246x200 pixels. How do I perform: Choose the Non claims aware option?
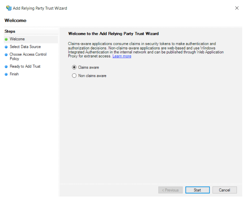[x=74, y=76]
